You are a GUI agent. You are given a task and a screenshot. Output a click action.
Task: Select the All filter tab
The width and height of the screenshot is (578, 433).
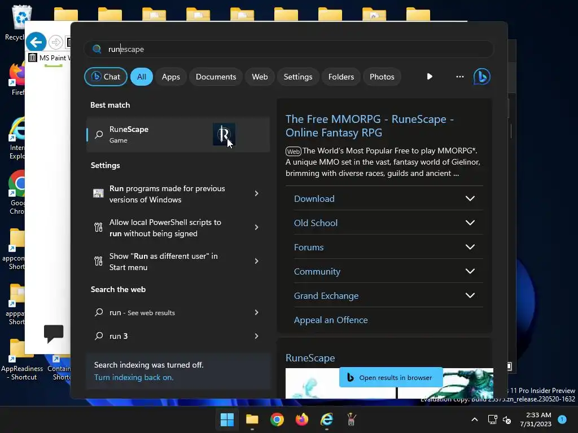click(142, 77)
